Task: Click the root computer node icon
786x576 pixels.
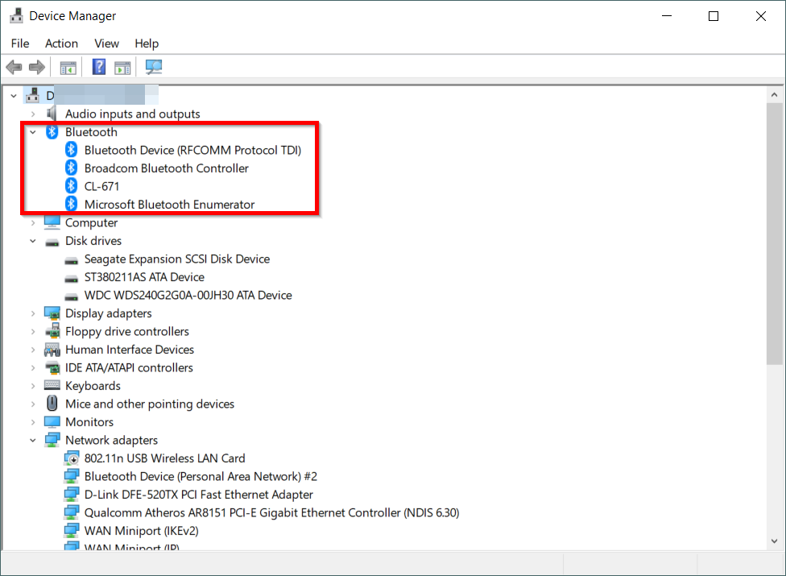Action: (33, 95)
